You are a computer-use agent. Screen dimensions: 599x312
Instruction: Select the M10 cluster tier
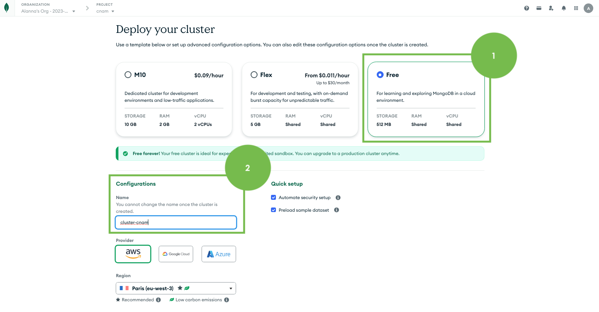point(128,75)
